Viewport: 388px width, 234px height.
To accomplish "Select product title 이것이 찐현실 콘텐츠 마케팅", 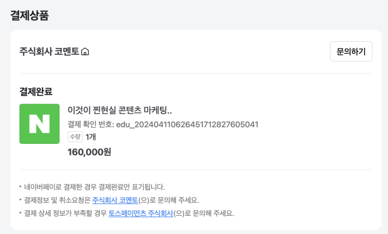I will coord(120,110).
